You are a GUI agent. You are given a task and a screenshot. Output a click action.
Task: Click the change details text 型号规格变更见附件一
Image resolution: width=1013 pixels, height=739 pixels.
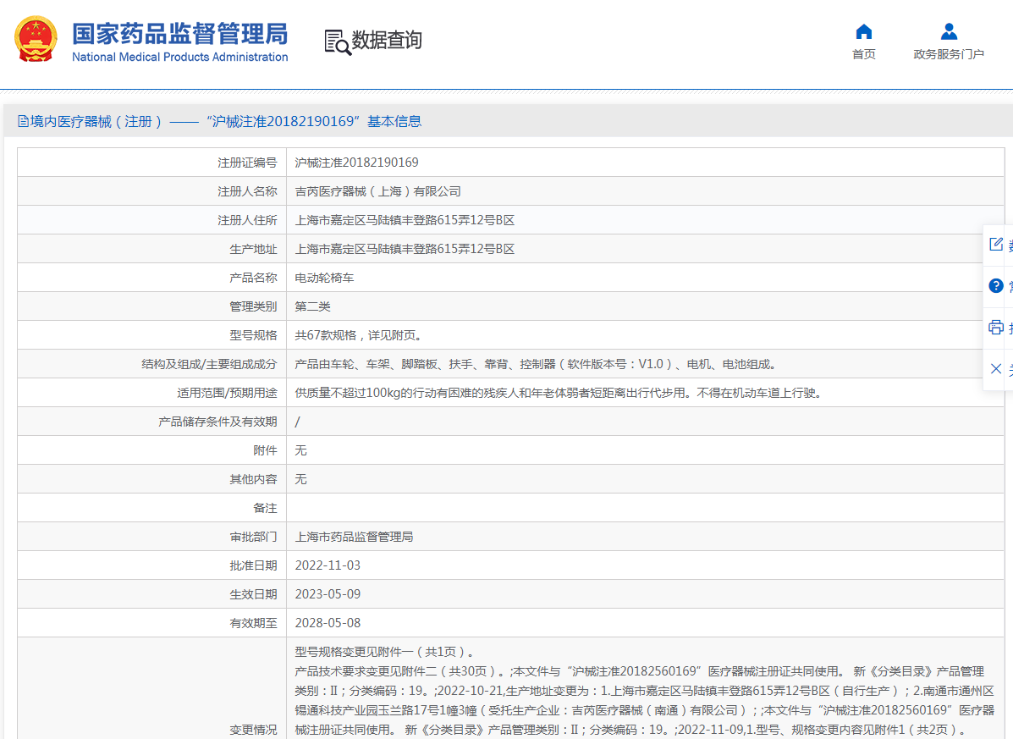tap(385, 652)
